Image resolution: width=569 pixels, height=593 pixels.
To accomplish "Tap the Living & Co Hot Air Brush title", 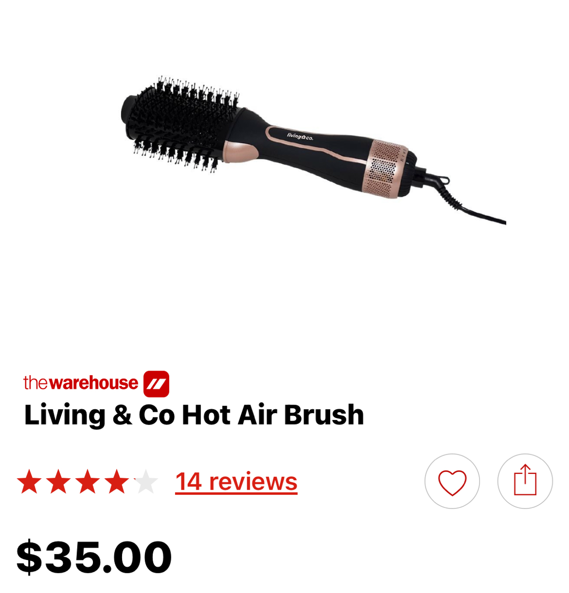I will [194, 415].
